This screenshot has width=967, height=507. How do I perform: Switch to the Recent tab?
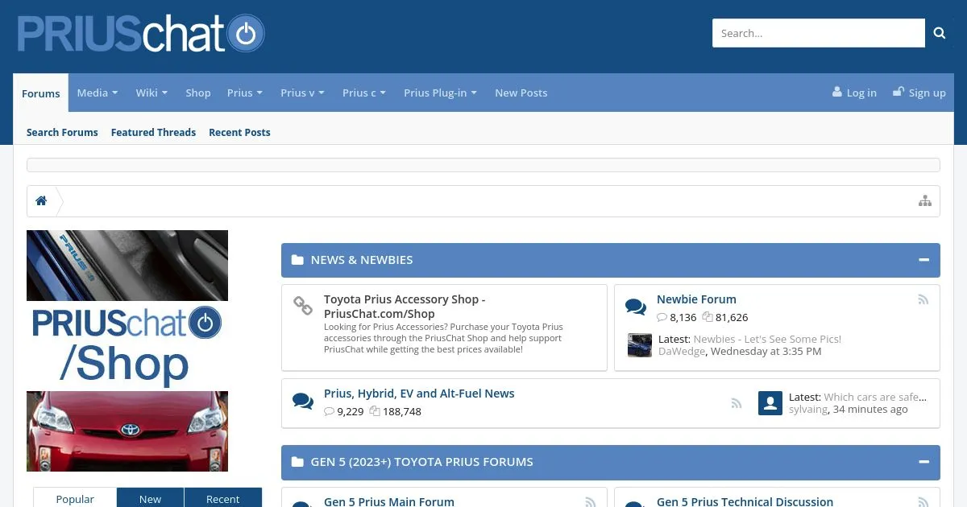(x=222, y=498)
